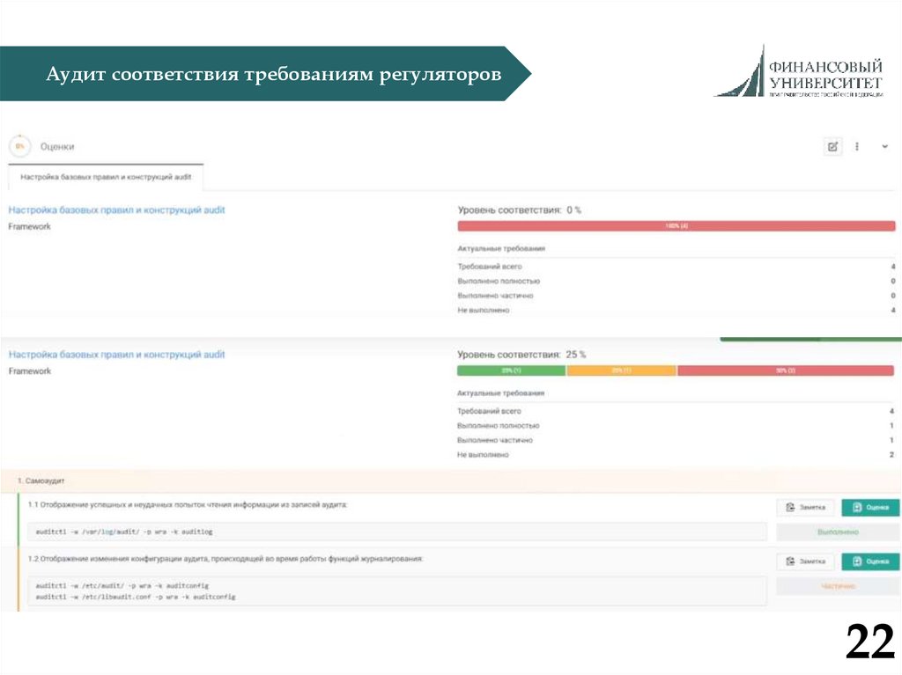The image size is (902, 675).
Task: Switch to tab Настройка базовых правил и конструкций audit
Action: click(x=106, y=177)
